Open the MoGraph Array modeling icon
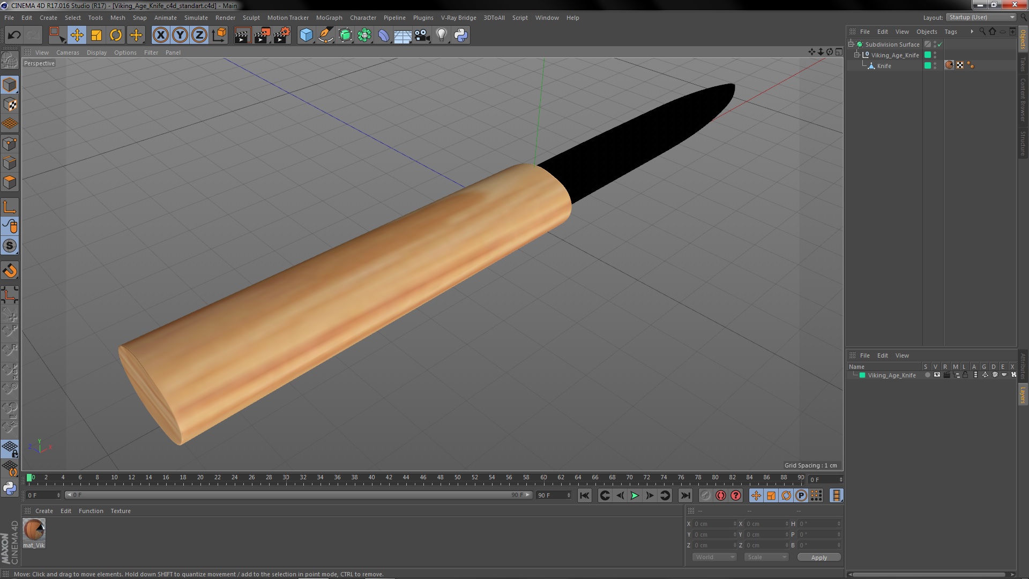 (364, 35)
